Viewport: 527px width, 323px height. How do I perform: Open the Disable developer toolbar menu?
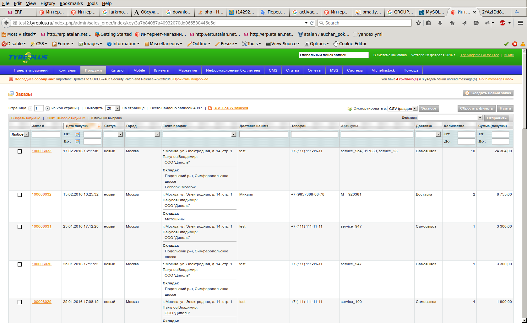[x=14, y=44]
